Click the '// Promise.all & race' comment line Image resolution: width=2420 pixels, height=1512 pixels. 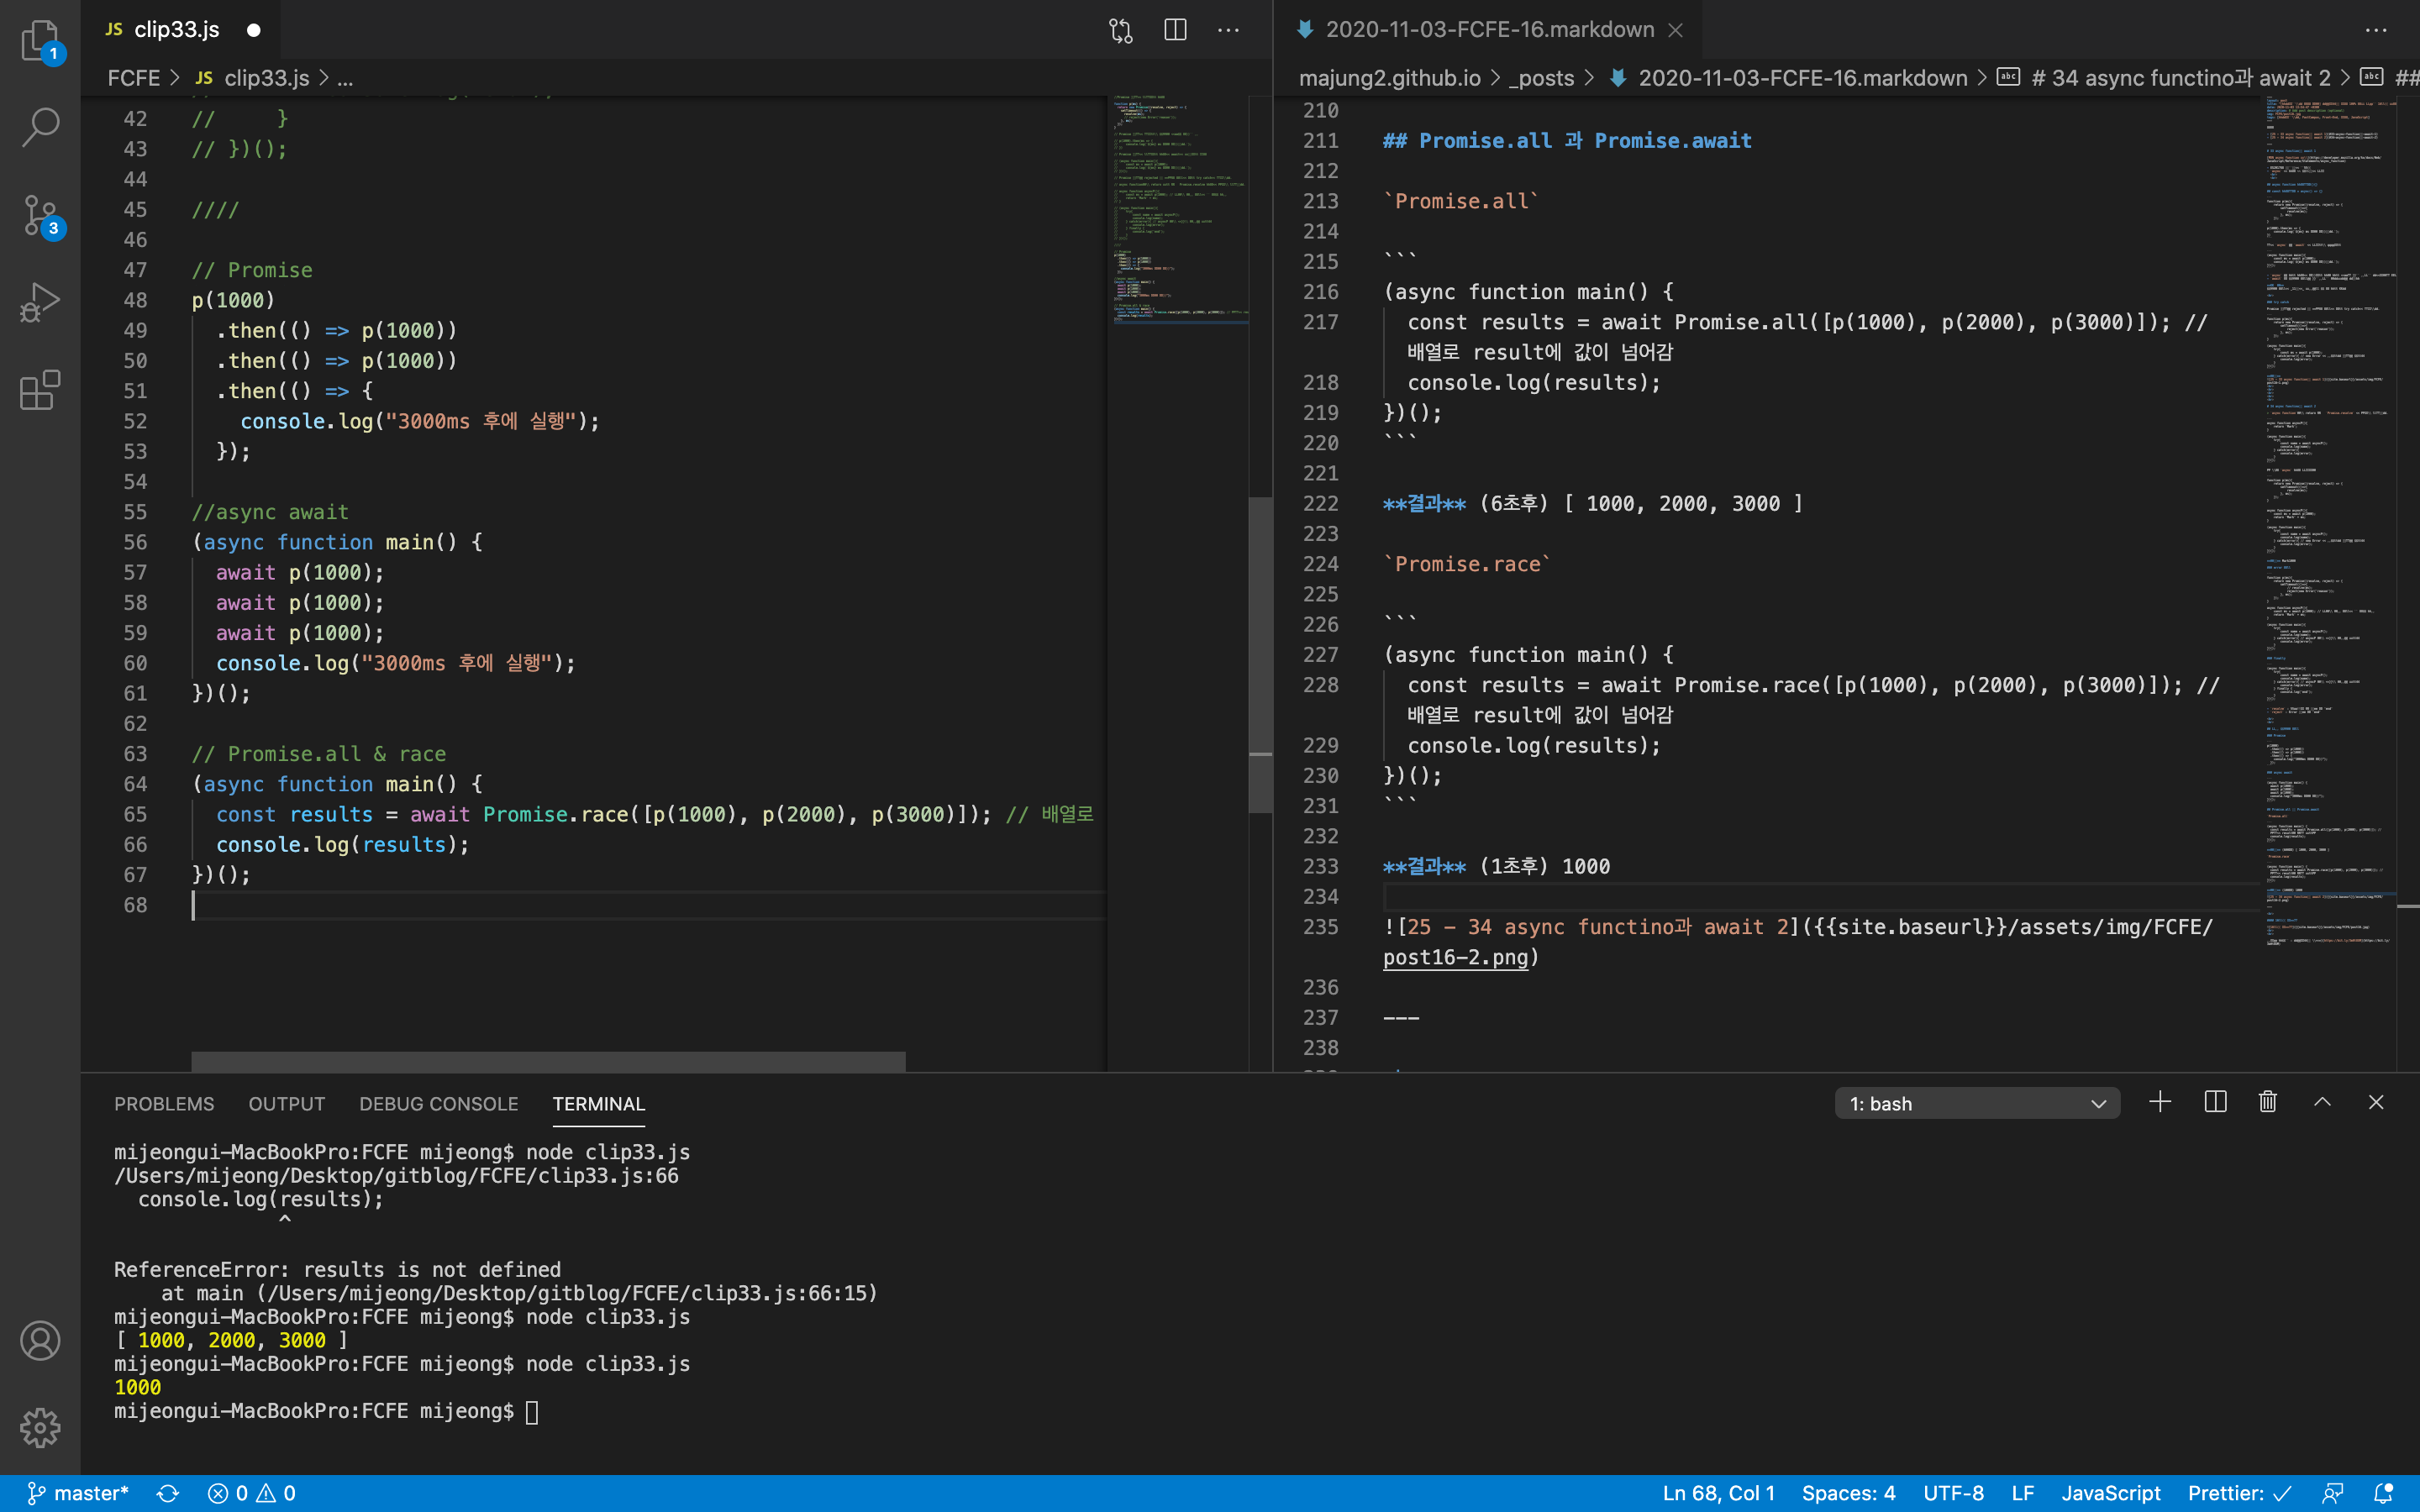(x=319, y=754)
